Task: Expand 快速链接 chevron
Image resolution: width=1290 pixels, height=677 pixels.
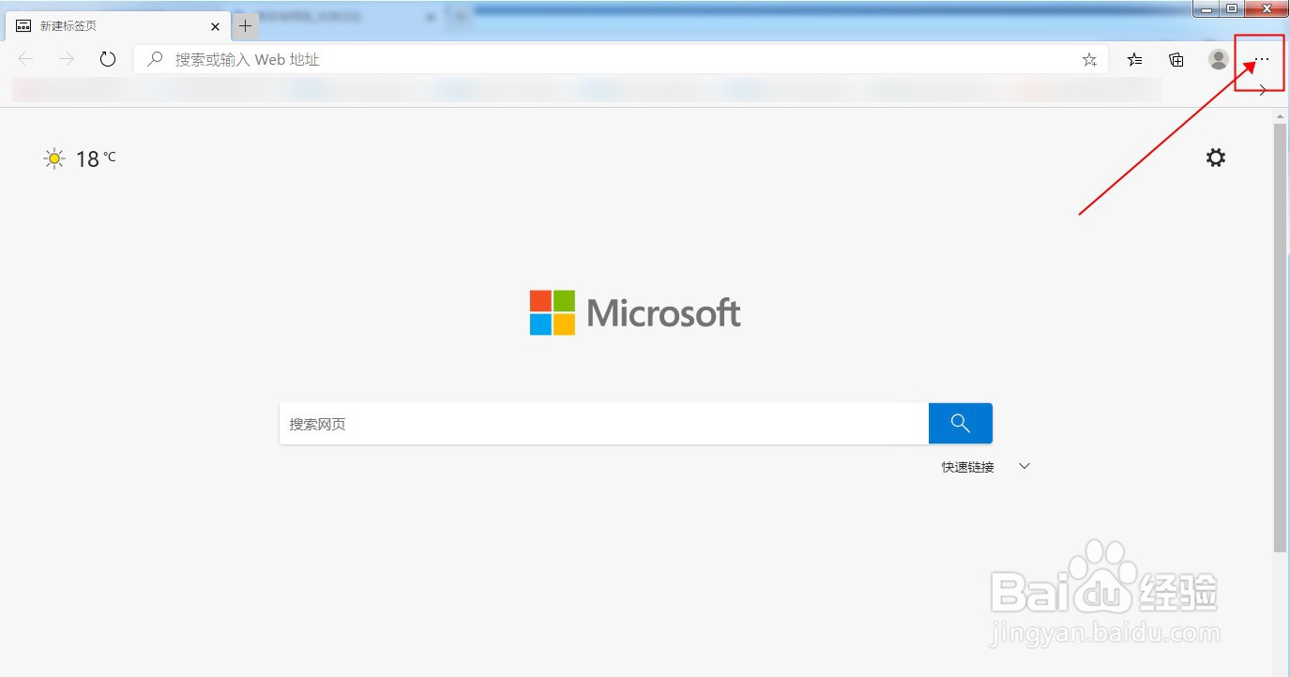Action: click(x=1024, y=466)
